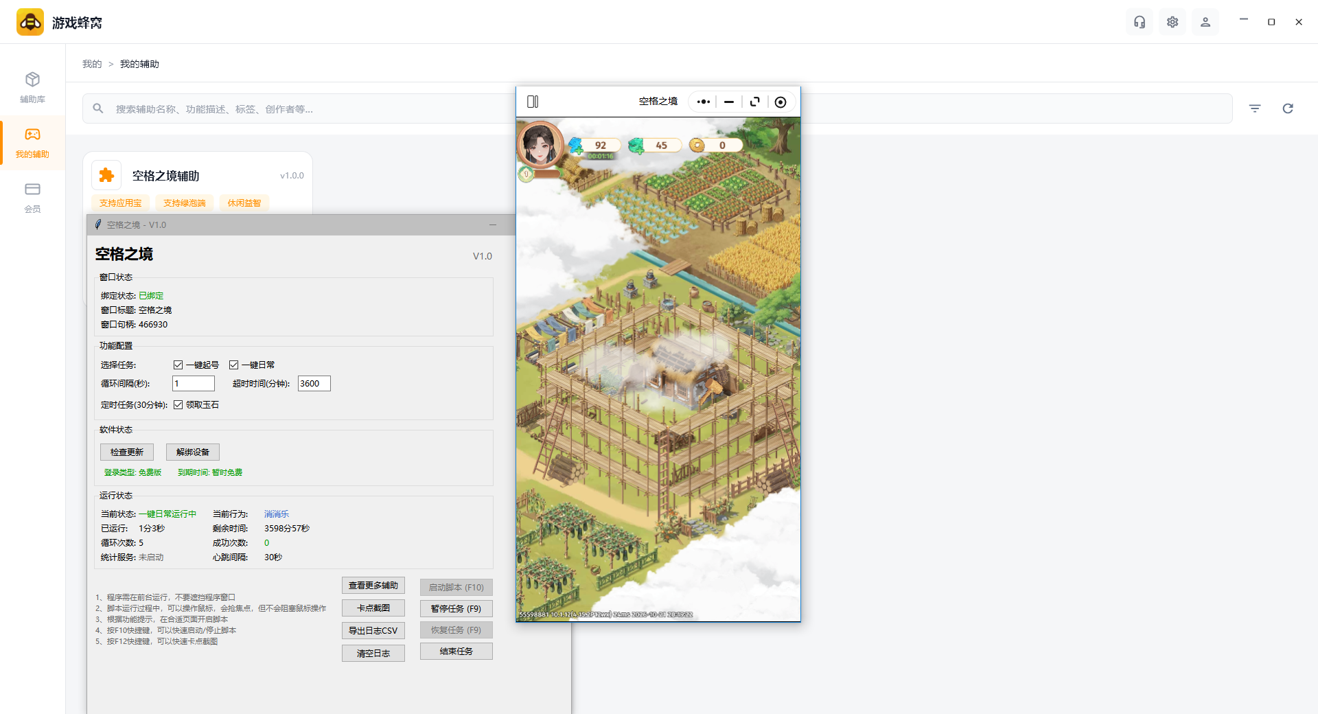Toggle the 一键日常 checkbox

coord(233,365)
